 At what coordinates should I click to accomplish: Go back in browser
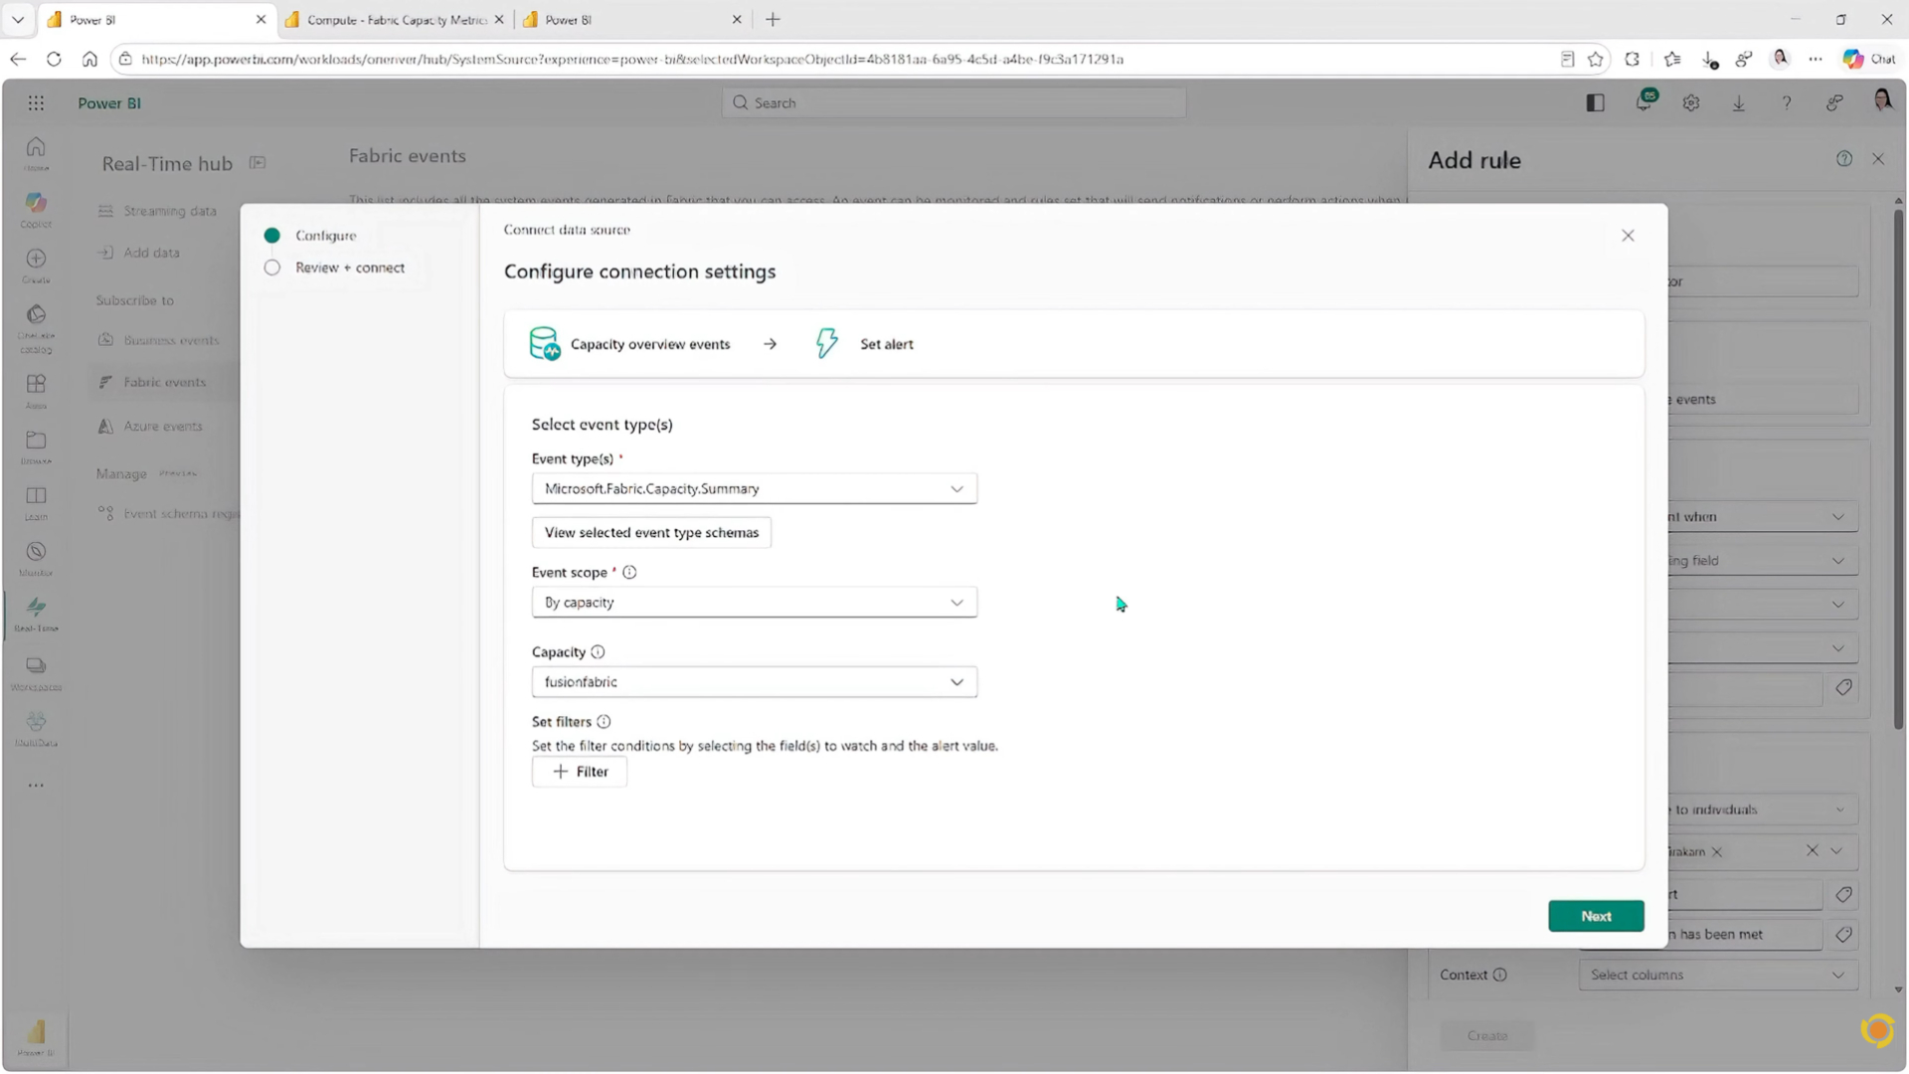tap(18, 59)
